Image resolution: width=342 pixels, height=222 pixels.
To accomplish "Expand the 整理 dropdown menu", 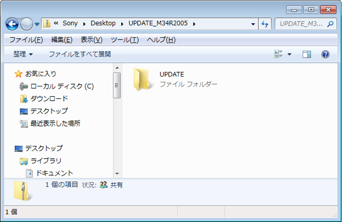I will [23, 54].
